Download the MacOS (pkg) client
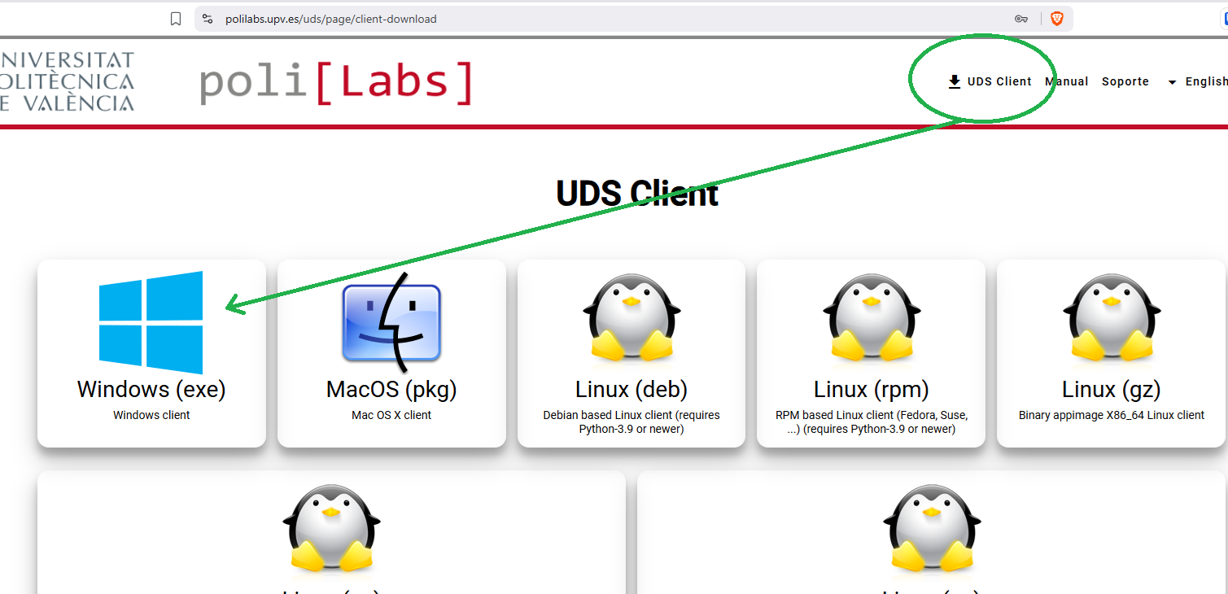This screenshot has width=1228, height=594. [x=391, y=353]
